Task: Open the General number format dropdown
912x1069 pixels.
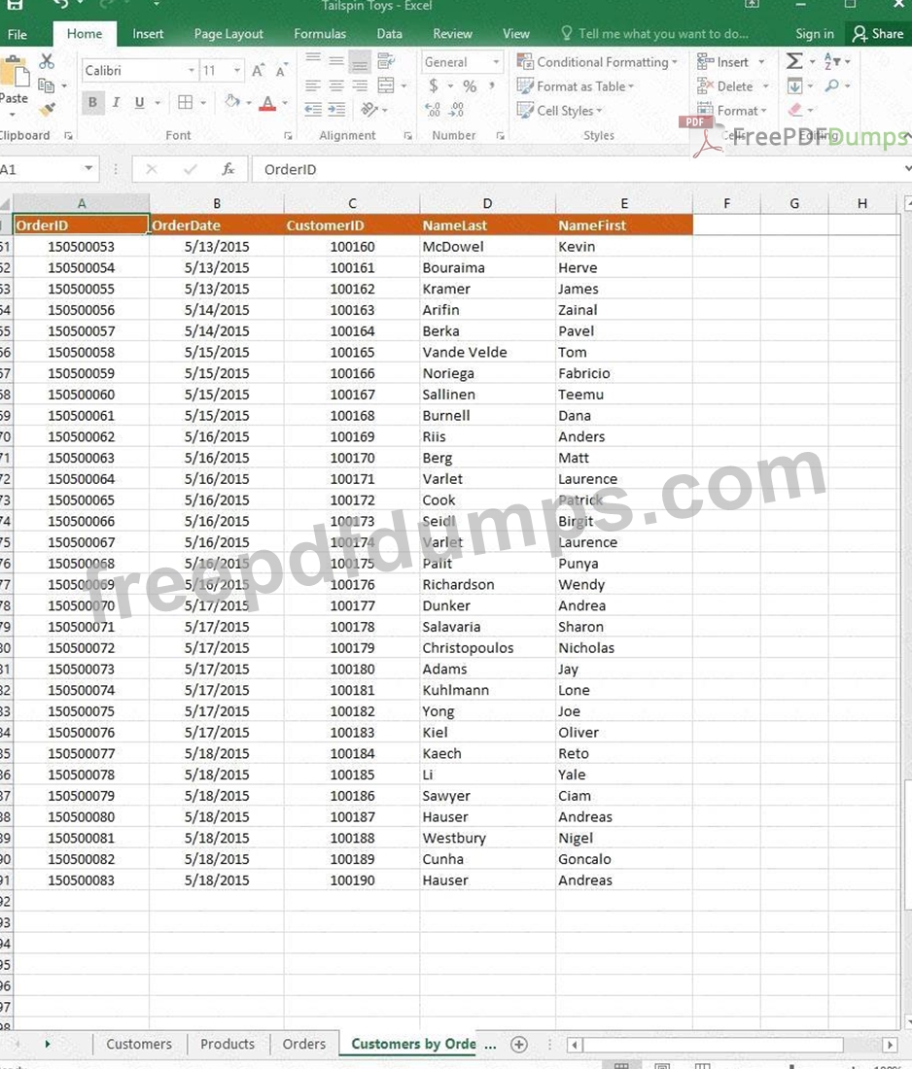Action: click(x=496, y=62)
